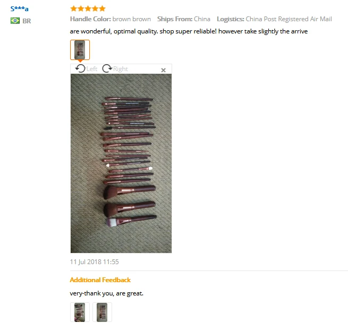Click the BR country code text
Image resolution: width=348 pixels, height=323 pixels.
point(27,21)
